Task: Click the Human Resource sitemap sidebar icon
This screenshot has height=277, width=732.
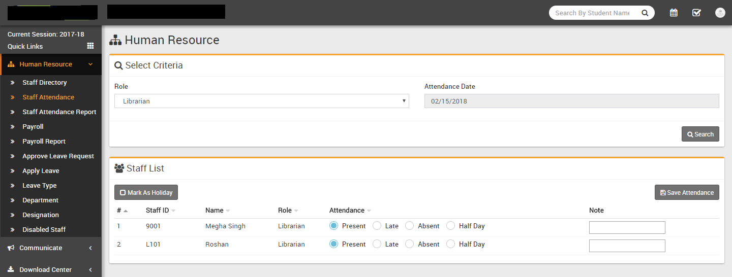Action: click(11, 64)
